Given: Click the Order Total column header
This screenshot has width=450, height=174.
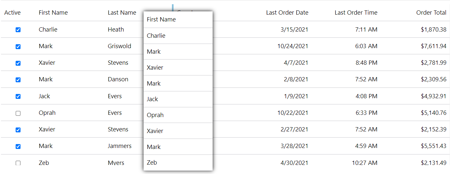Looking at the screenshot, I should [431, 13].
